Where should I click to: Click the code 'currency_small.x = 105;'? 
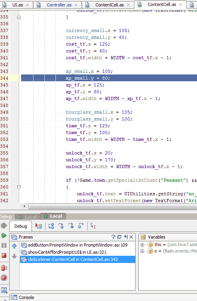coord(98,30)
